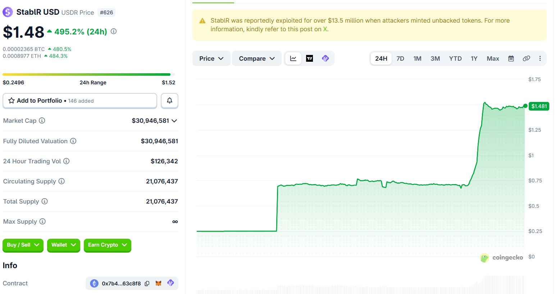The image size is (555, 294).
Task: Click the $1.52 range high value
Action: coord(168,83)
